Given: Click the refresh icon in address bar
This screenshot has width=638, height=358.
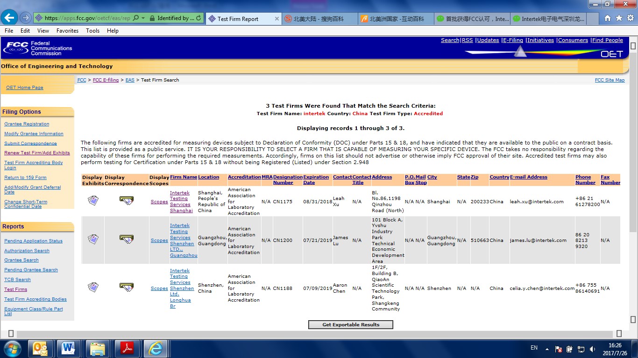Looking at the screenshot, I should click(198, 18).
